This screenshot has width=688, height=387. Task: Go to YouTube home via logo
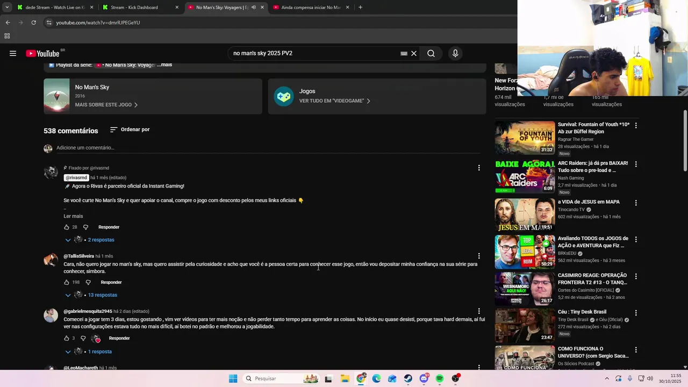point(42,53)
